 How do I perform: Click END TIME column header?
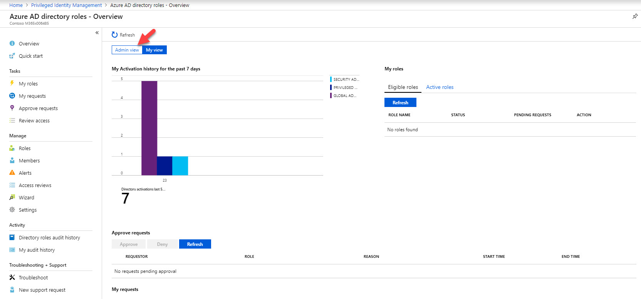click(571, 257)
